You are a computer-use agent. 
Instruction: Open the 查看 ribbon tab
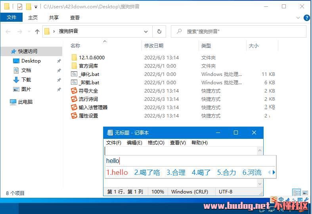click(75, 18)
